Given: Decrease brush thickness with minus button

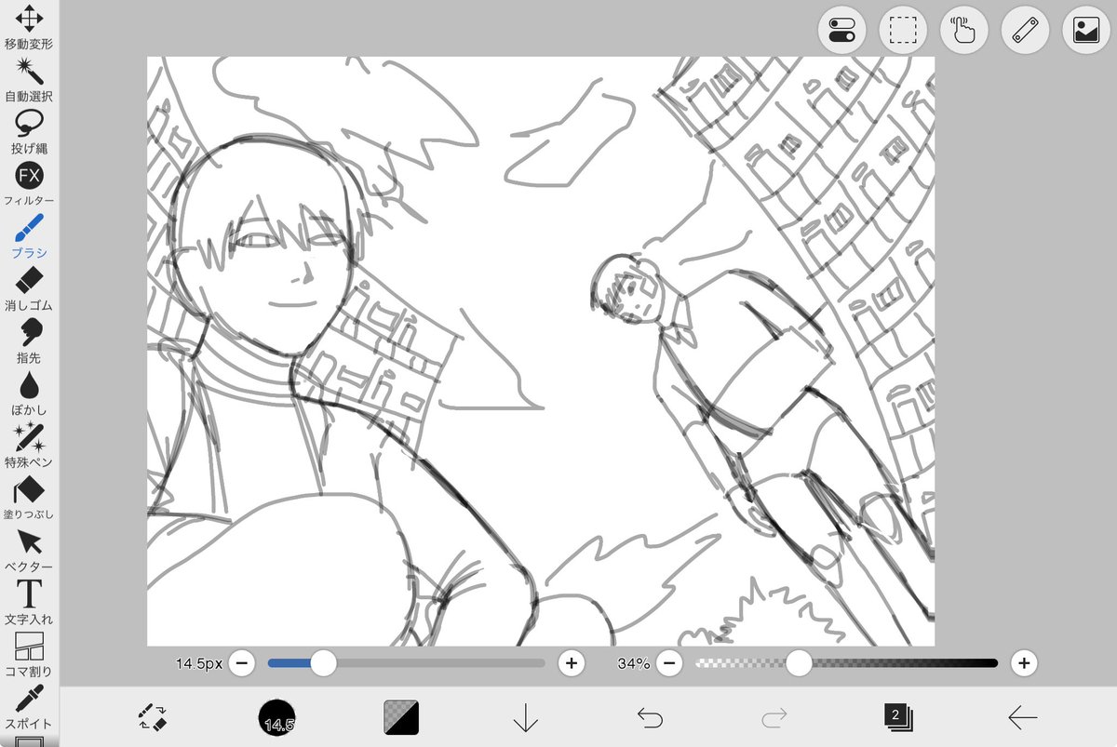Looking at the screenshot, I should 241,663.
